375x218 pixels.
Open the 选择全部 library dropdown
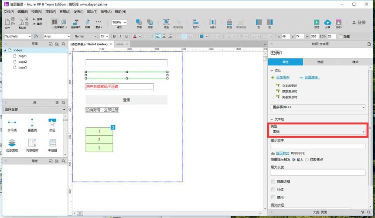coord(35,109)
